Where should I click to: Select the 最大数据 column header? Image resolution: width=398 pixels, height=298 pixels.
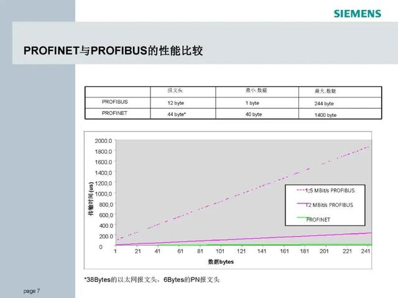325,91
